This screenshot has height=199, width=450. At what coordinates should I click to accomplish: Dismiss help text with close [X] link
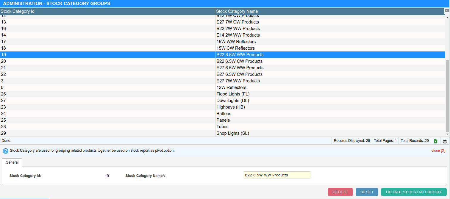pyautogui.click(x=438, y=151)
